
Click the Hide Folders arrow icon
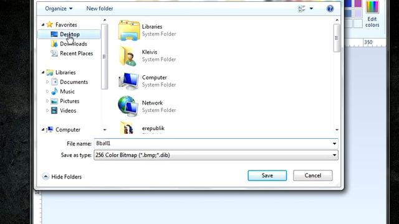point(46,177)
